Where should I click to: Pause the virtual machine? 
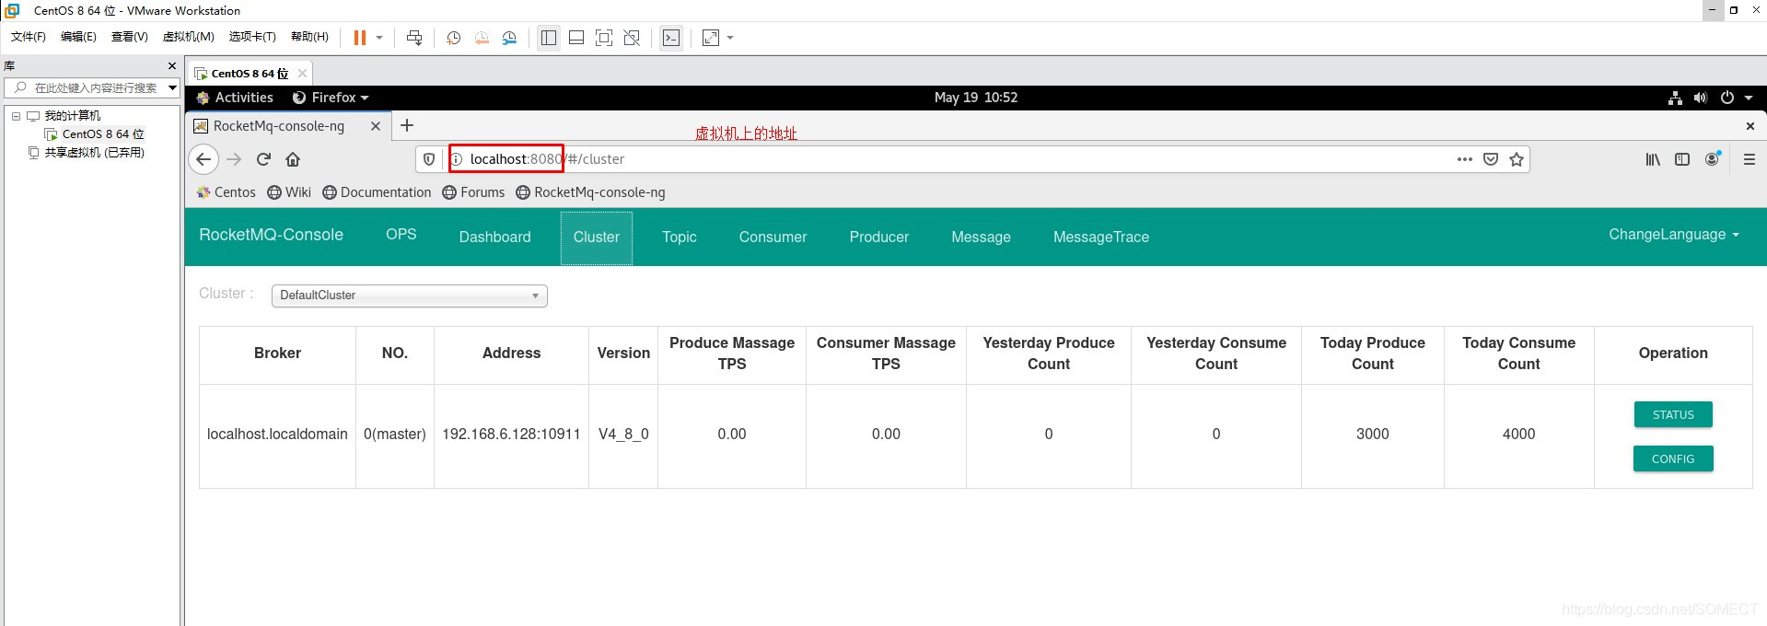pos(360,38)
